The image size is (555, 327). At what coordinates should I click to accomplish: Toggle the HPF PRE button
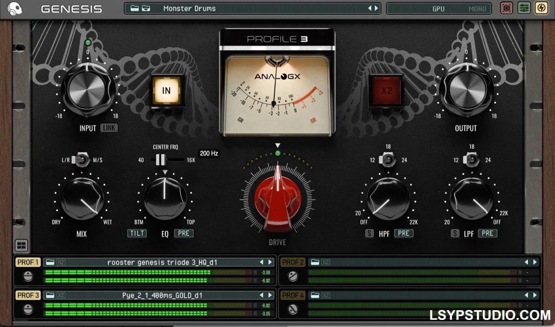tap(403, 233)
